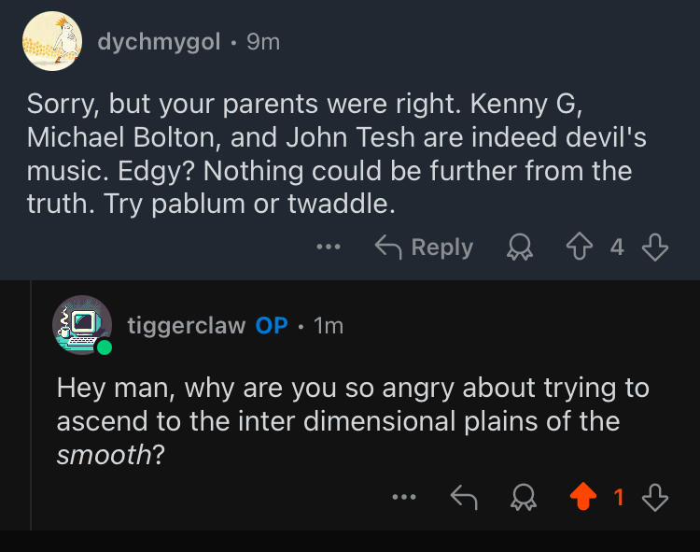Open more options on dychmygol's comment

click(329, 248)
